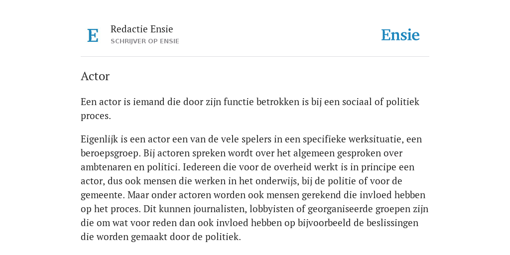Click the line starting 'die om wat voor reden'

tap(250, 223)
